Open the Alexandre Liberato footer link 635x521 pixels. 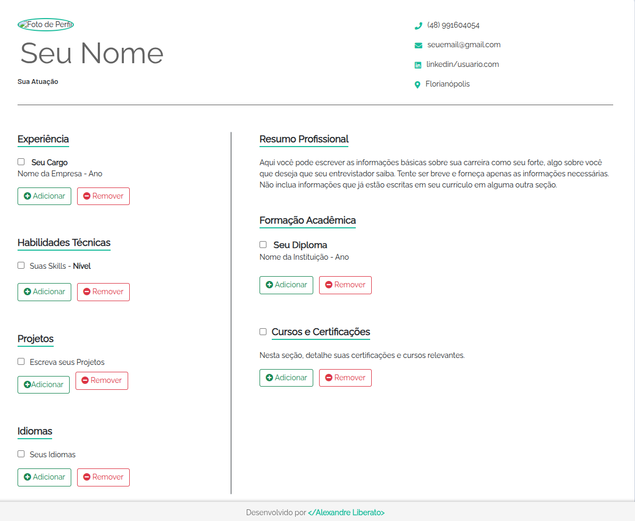pyautogui.click(x=346, y=513)
